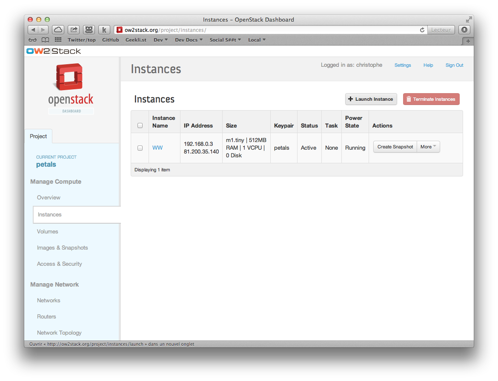Screen dimensions: 498x381
Task: Click the 'Displaying 1 item' footer text
Action: pos(152,170)
